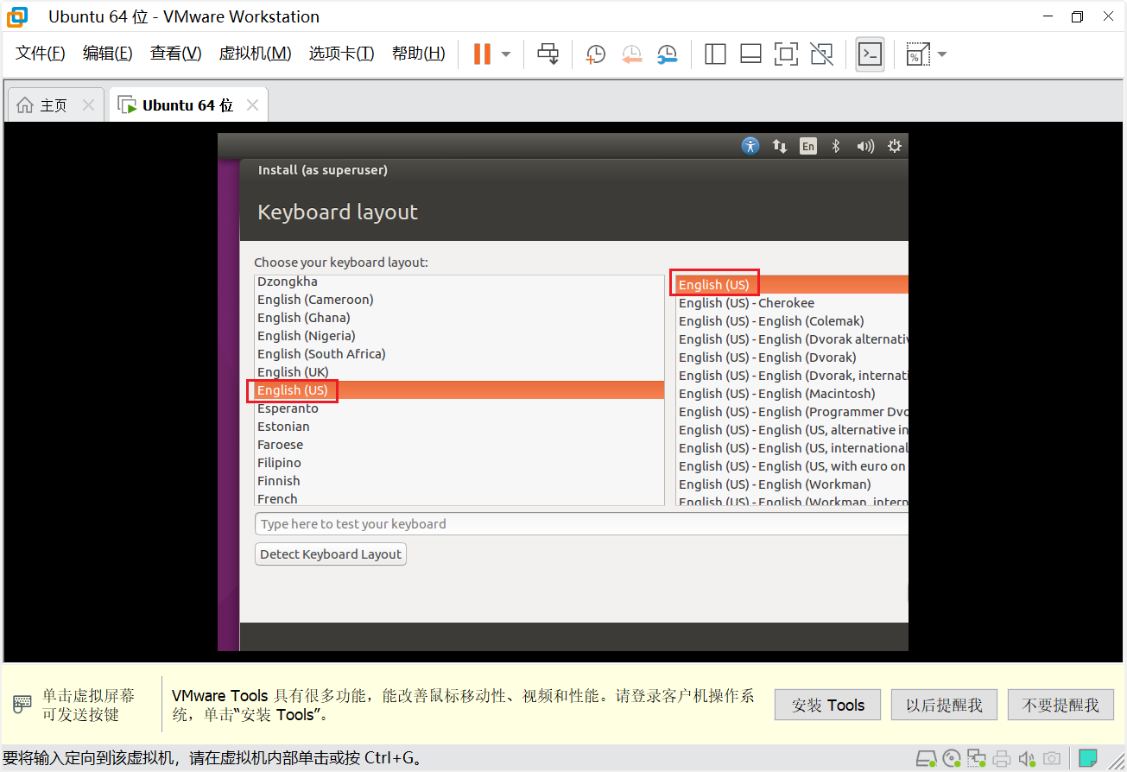Select English (Cameroon) layout
This screenshot has width=1127, height=772.
click(459, 300)
